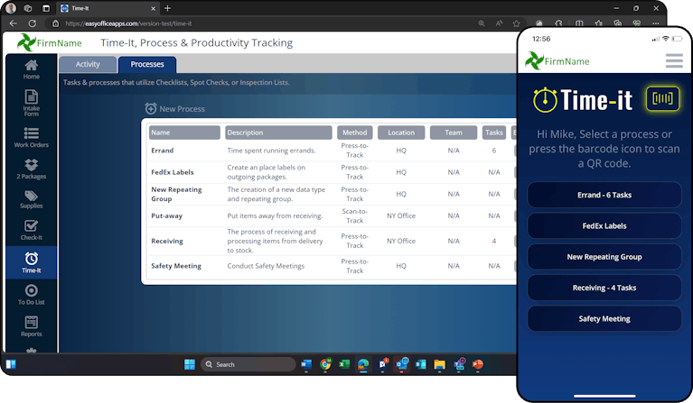Open Microsoft Teams from the taskbar
Image resolution: width=693 pixels, height=403 pixels.
tap(459, 364)
